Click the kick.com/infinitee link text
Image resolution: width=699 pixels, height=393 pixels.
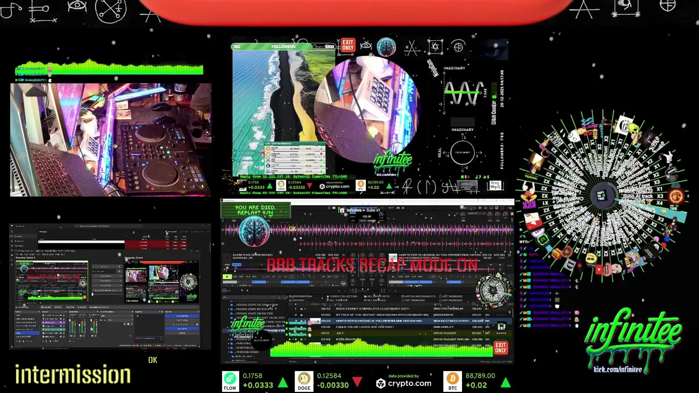(618, 370)
